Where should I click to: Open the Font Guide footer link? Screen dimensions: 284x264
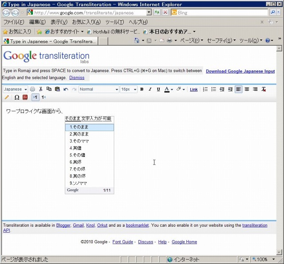click(x=122, y=242)
